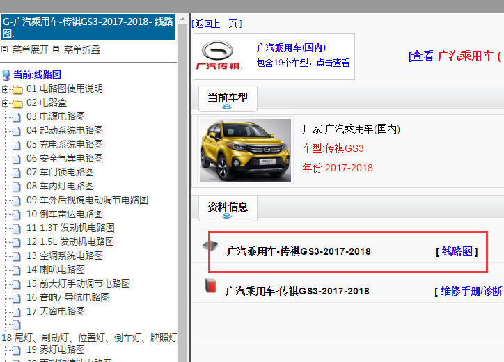Screen dimensions: 504x362
Task: Click document icon of 06 安全气囊电路图
Action: click(x=17, y=159)
